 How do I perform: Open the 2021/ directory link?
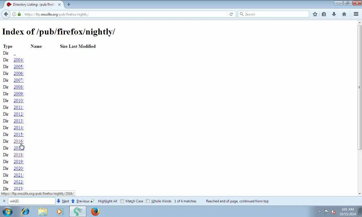(x=19, y=175)
